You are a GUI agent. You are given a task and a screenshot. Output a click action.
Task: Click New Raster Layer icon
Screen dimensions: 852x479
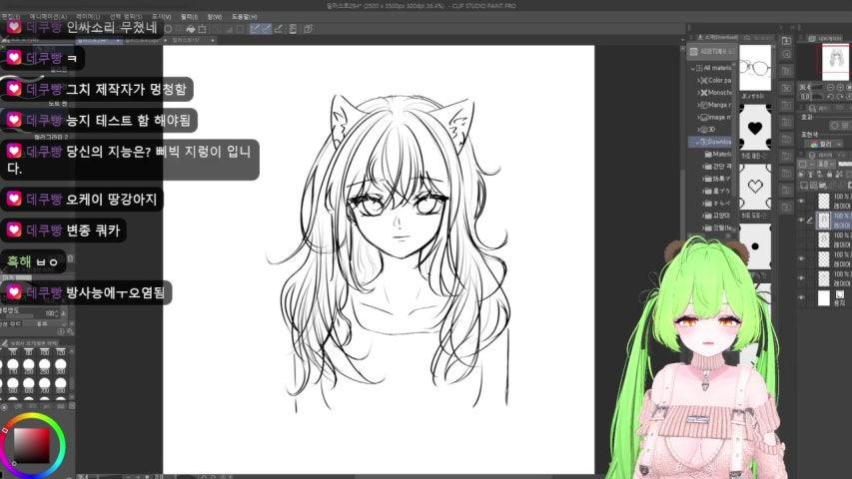(x=804, y=186)
